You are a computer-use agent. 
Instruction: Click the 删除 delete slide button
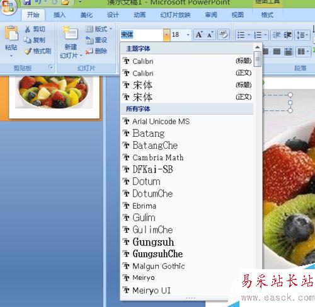(96, 51)
